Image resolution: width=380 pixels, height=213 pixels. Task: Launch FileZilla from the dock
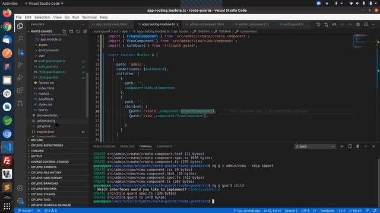[7, 160]
